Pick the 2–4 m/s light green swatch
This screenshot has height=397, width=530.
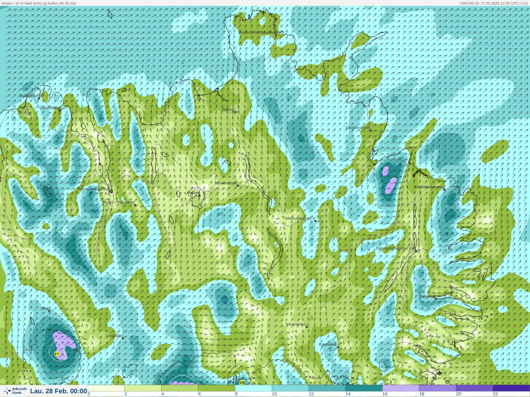coord(143,388)
